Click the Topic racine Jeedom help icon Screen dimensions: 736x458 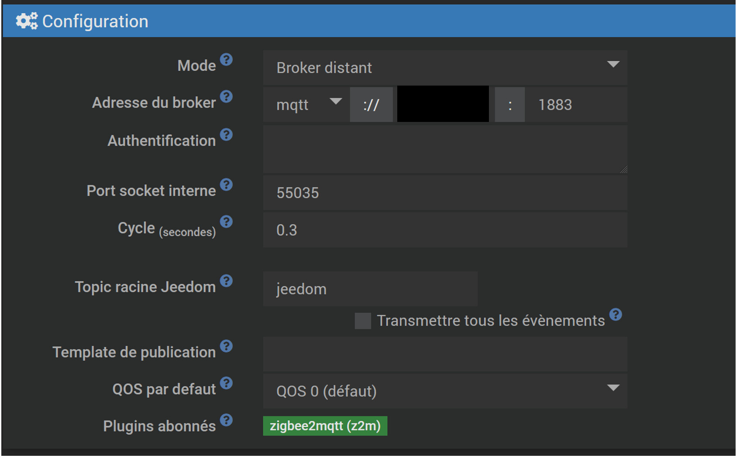click(x=227, y=281)
